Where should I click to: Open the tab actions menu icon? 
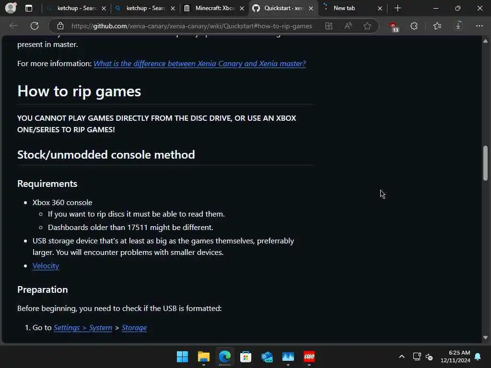click(28, 8)
